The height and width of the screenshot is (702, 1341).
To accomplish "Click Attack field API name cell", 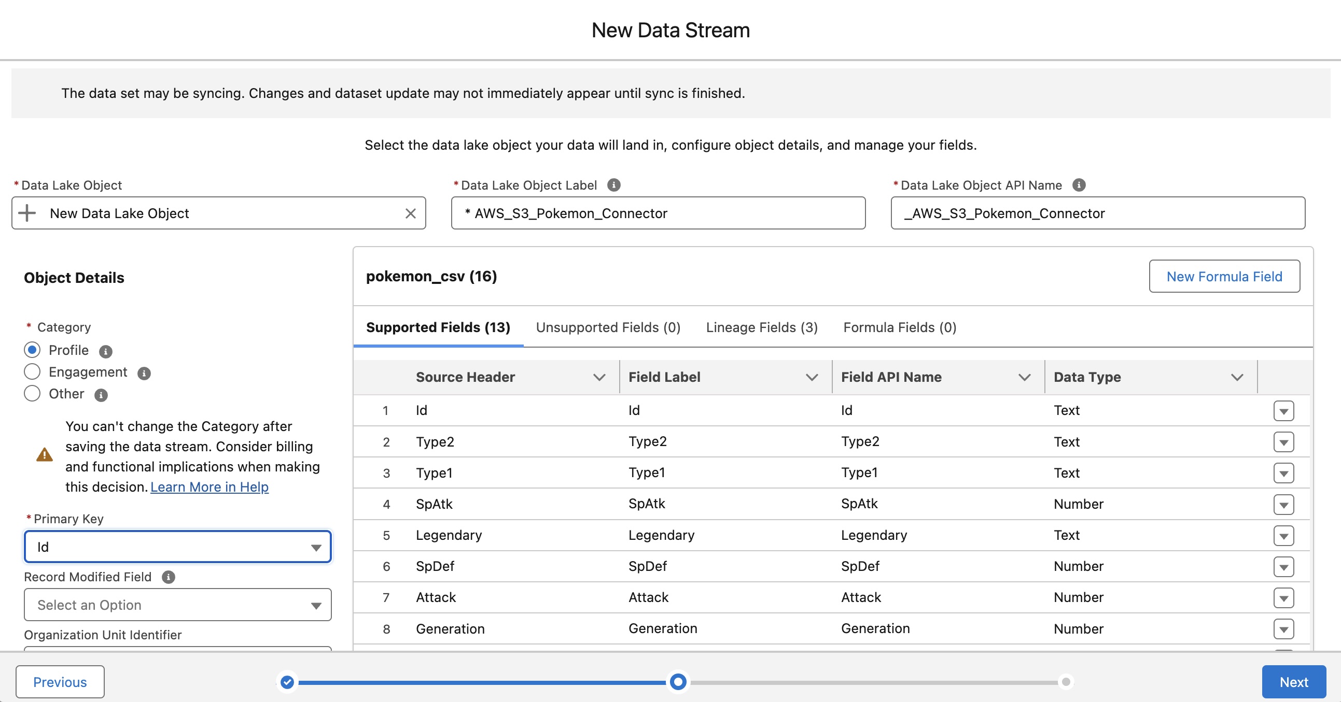I will click(x=860, y=597).
